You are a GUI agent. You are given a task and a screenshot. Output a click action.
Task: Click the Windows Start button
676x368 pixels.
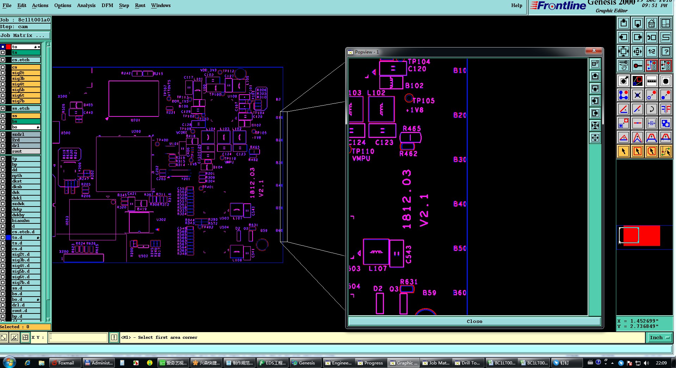click(9, 362)
